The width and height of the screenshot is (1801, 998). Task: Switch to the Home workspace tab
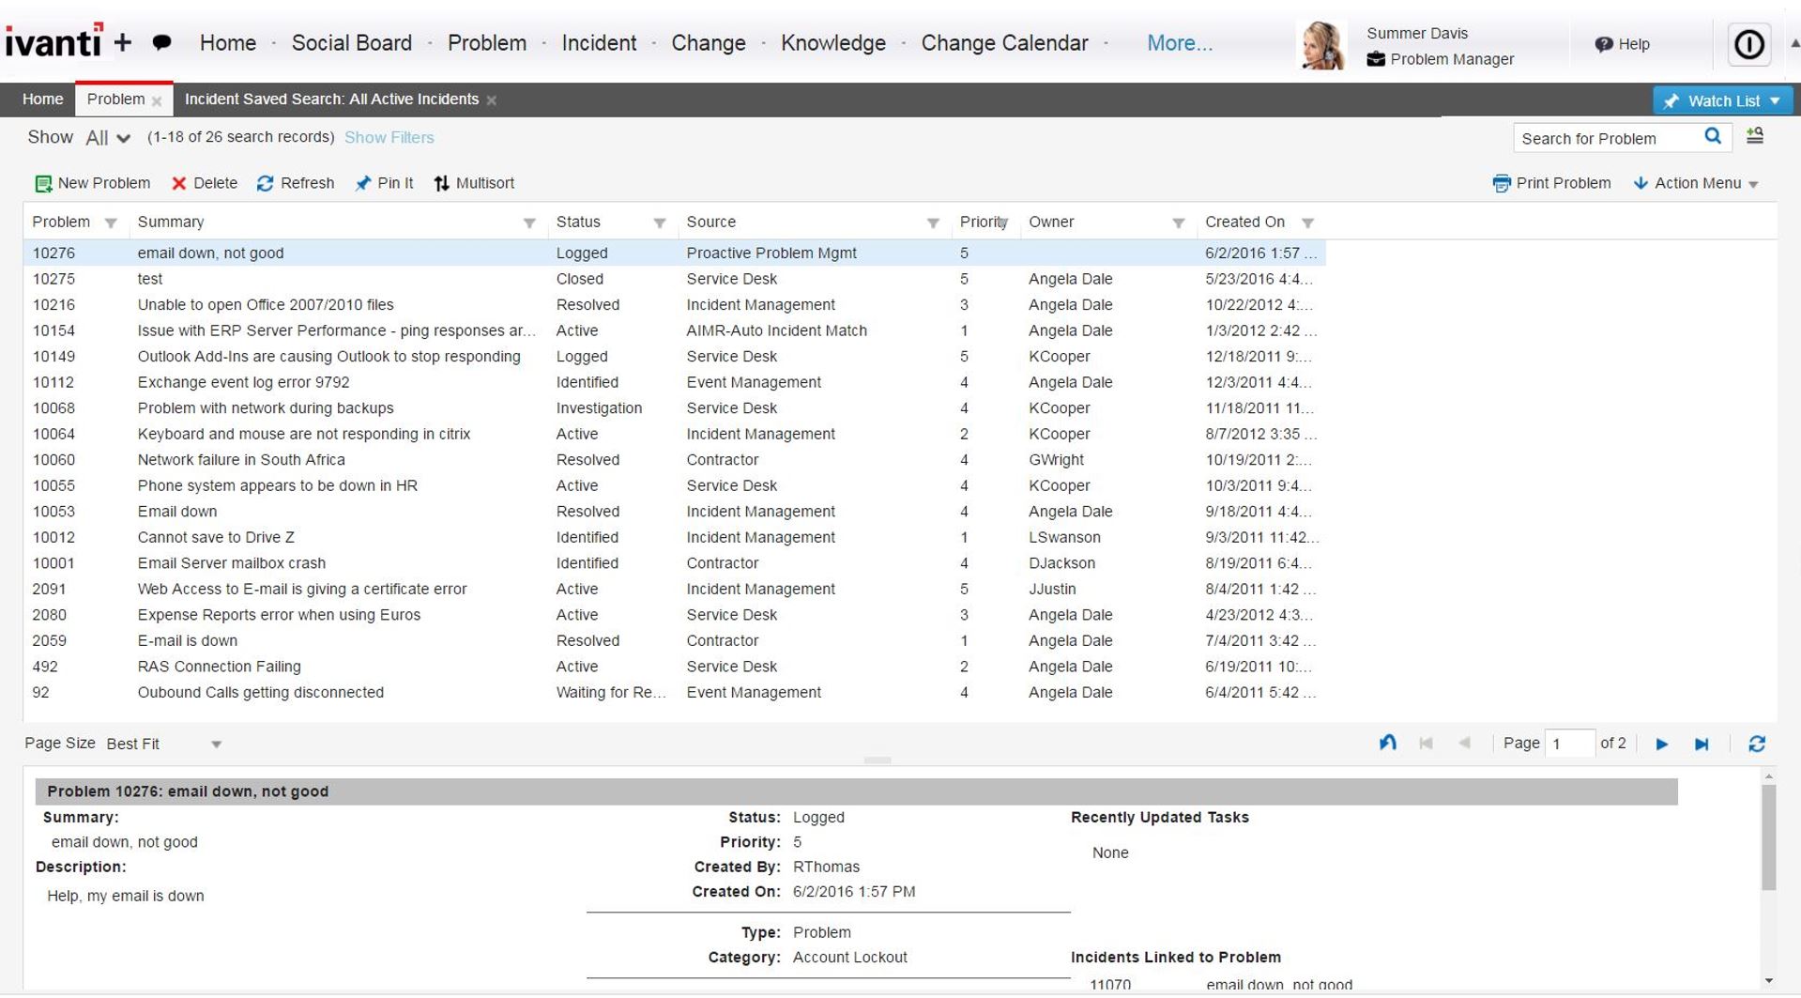[42, 100]
